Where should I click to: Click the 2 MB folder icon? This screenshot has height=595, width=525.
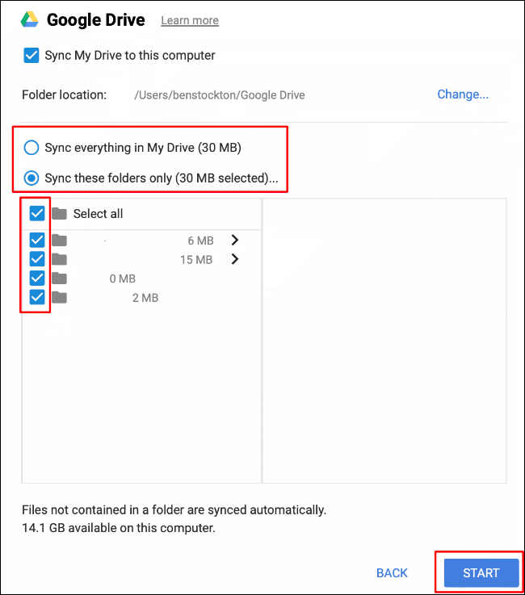pos(59,297)
